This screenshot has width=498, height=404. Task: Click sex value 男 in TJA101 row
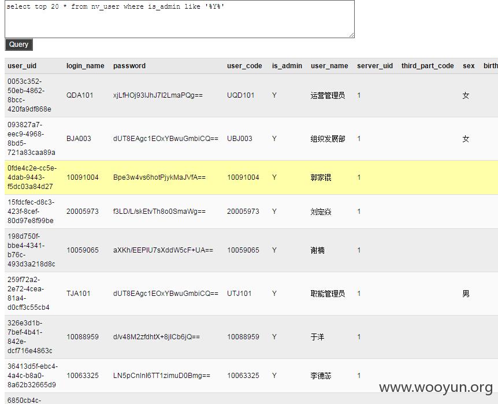pyautogui.click(x=466, y=294)
